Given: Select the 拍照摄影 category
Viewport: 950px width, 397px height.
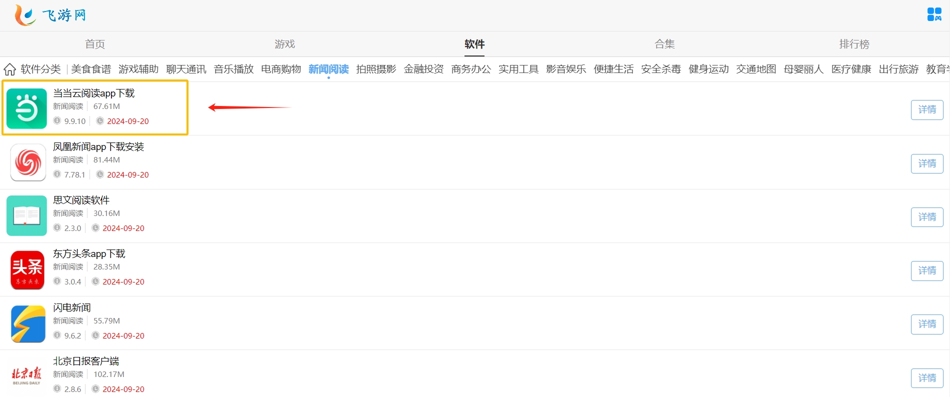Looking at the screenshot, I should [376, 69].
